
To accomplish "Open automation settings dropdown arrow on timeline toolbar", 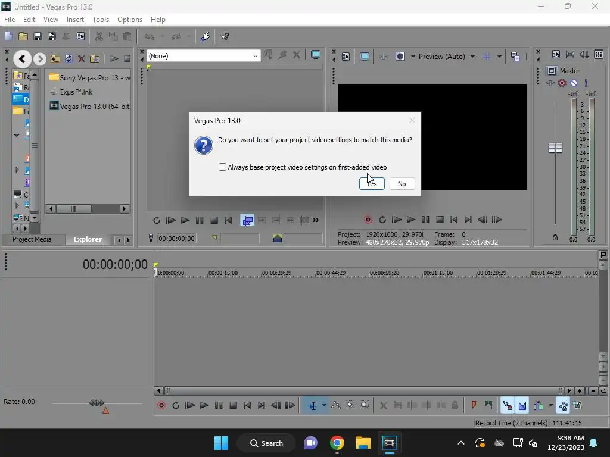I will point(551,405).
